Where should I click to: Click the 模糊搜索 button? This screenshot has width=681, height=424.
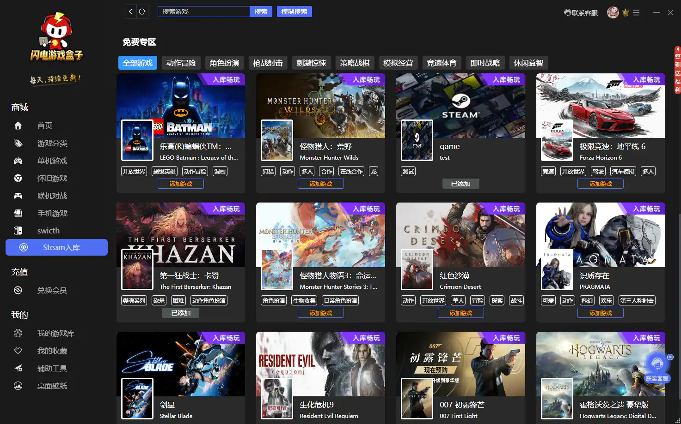[294, 12]
